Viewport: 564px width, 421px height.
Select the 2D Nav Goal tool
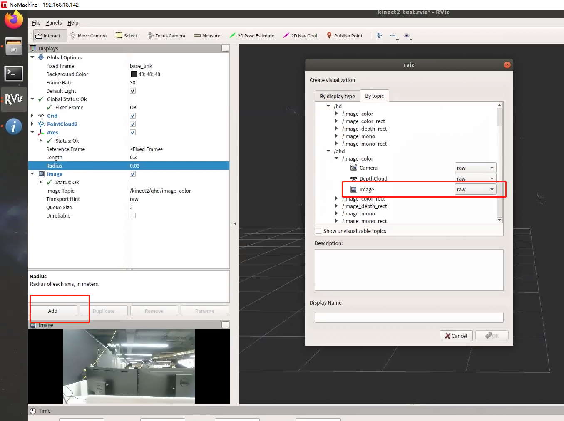(x=300, y=36)
